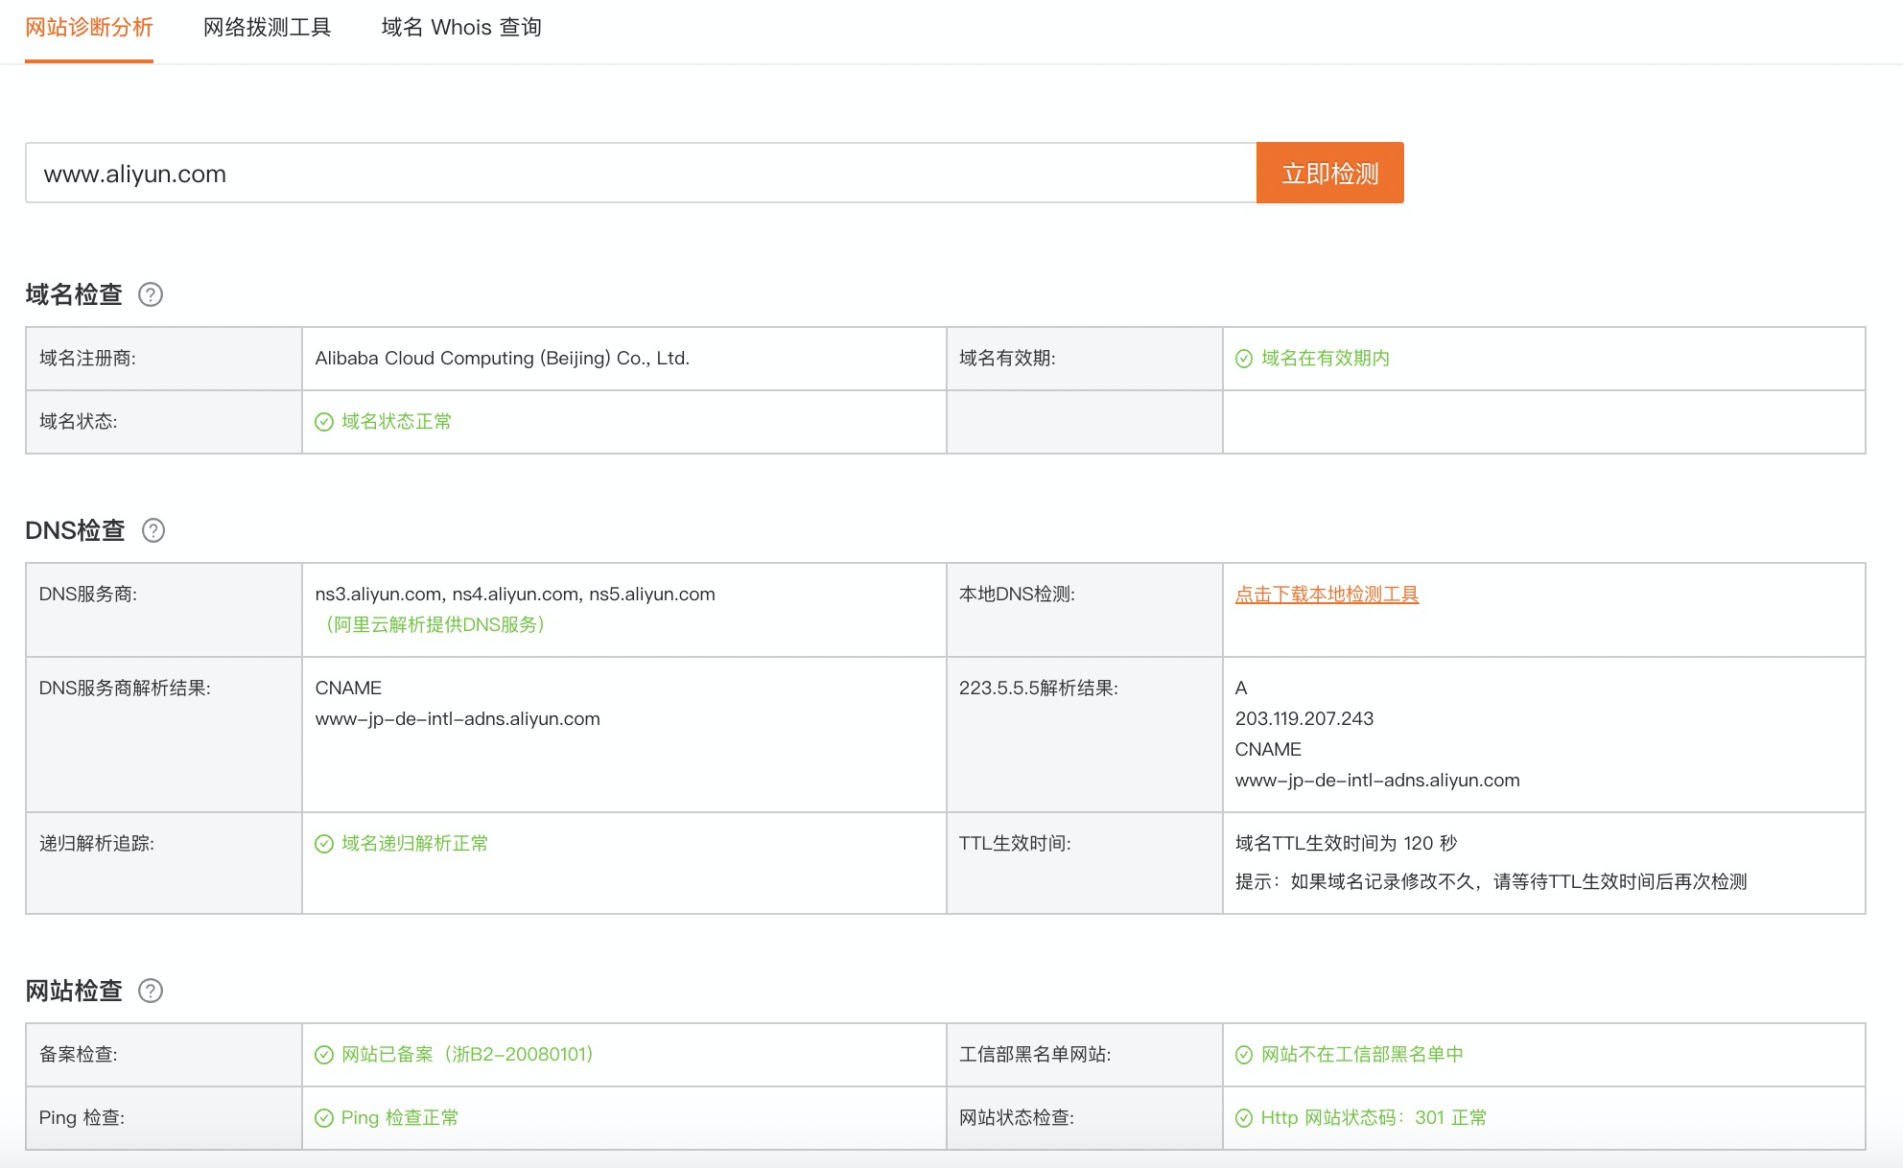Switch to 网站诊断分析 tab
Screen dimensions: 1903x1168
click(89, 28)
